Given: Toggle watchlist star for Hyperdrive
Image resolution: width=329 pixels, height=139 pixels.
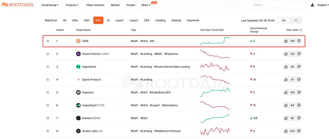Looking at the screenshot, I should (48, 67).
